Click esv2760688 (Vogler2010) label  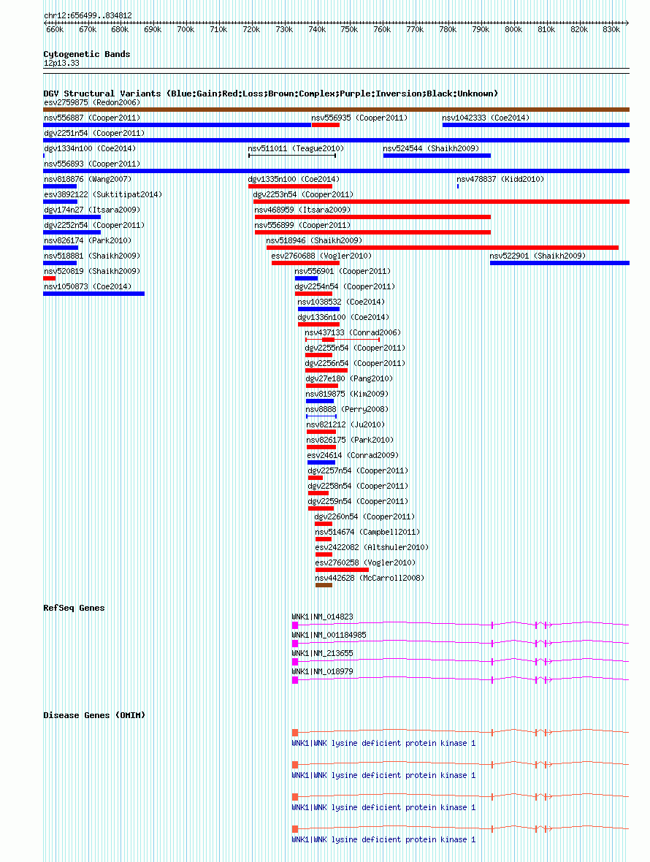pyautogui.click(x=321, y=256)
